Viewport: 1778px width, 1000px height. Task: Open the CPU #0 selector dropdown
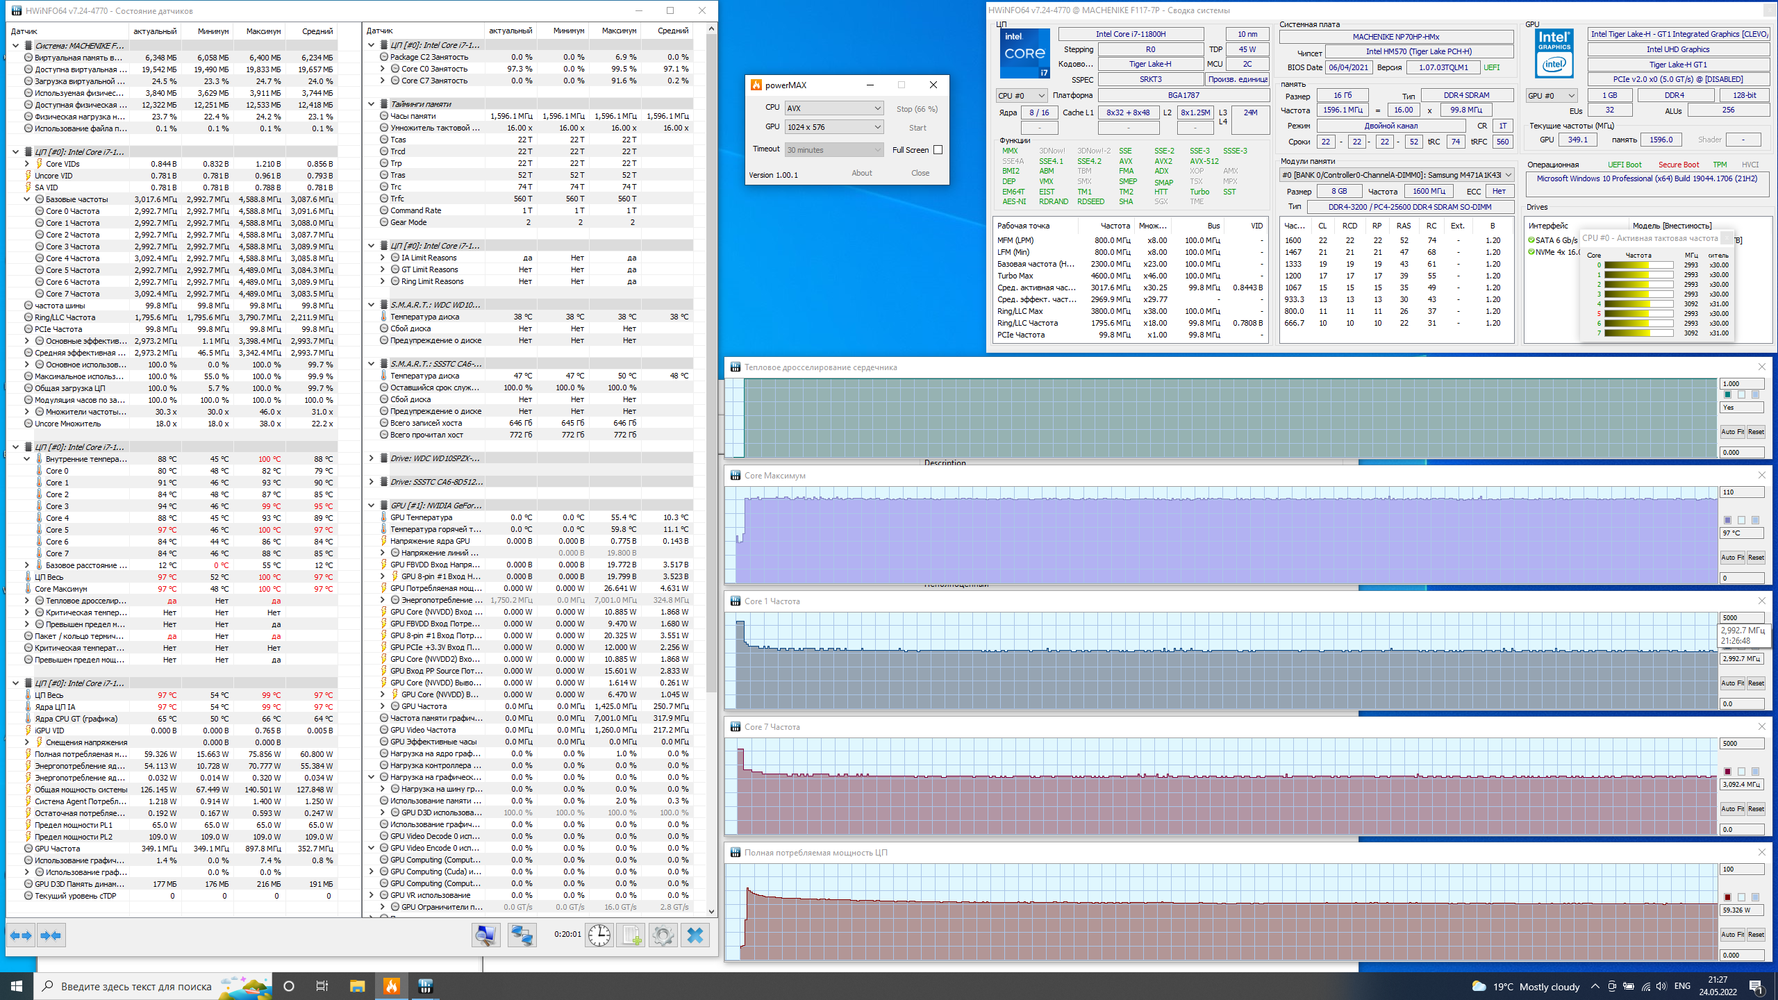point(1021,96)
